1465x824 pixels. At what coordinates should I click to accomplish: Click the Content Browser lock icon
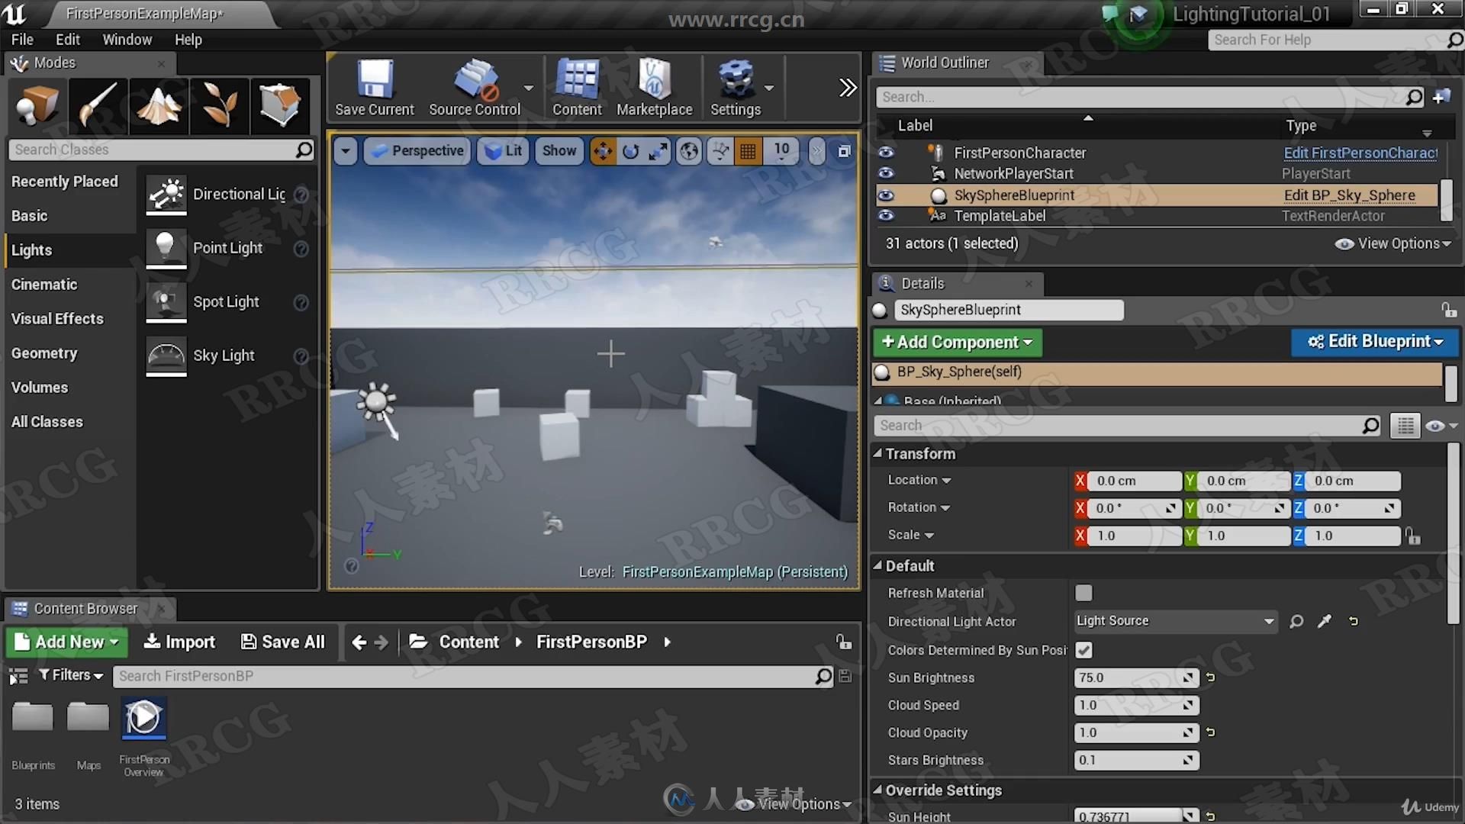[843, 642]
